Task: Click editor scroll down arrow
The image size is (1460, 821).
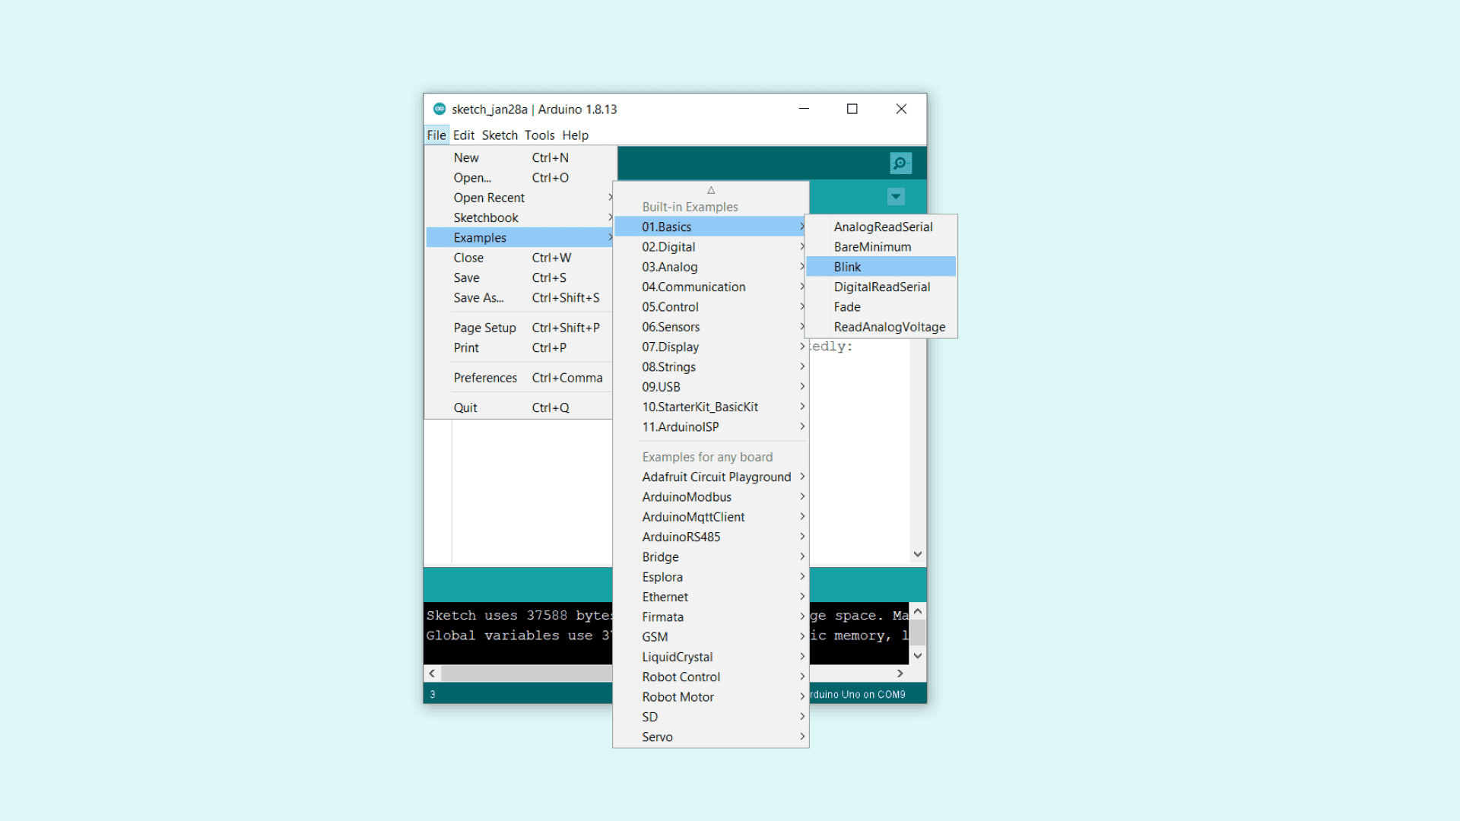Action: click(918, 554)
